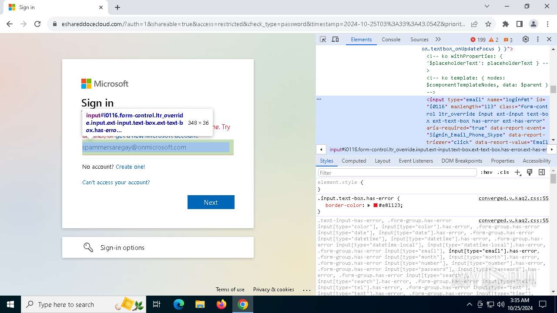The height and width of the screenshot is (313, 557).
Task: Open the Privacy & cookies link
Action: 274,290
